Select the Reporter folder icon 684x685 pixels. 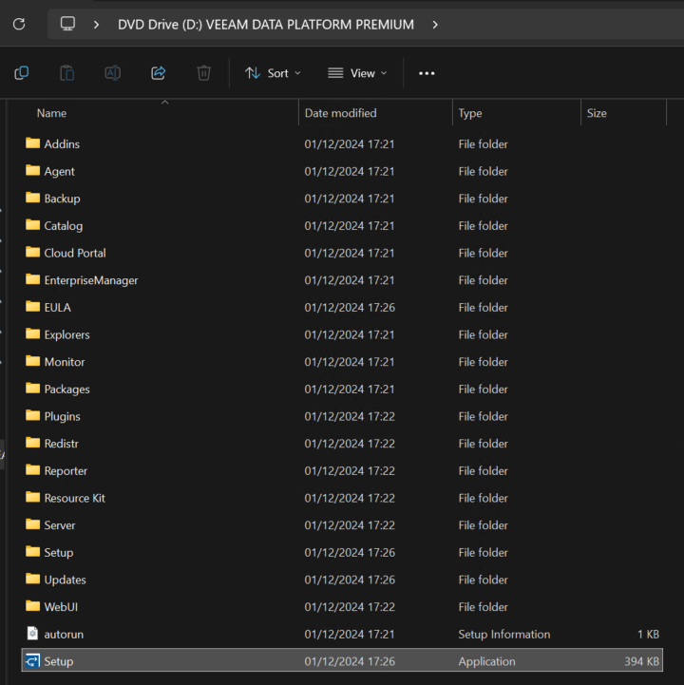click(x=32, y=469)
